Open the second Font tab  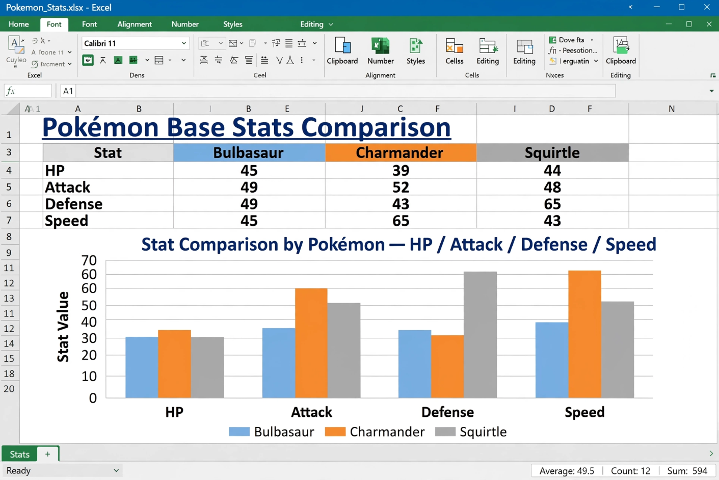click(89, 24)
